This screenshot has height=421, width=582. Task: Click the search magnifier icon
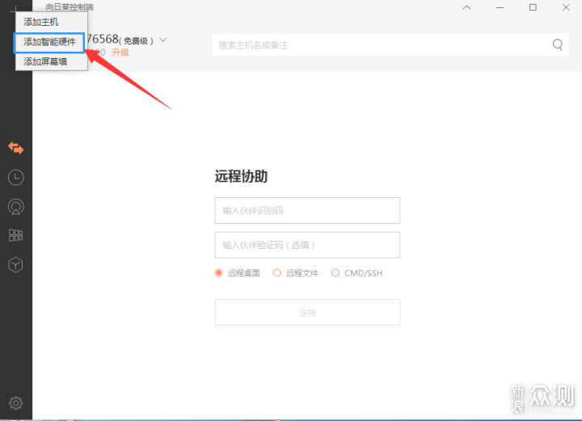pyautogui.click(x=558, y=45)
